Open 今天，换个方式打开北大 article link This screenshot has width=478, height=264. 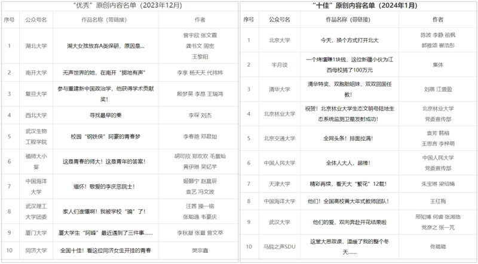342,40
